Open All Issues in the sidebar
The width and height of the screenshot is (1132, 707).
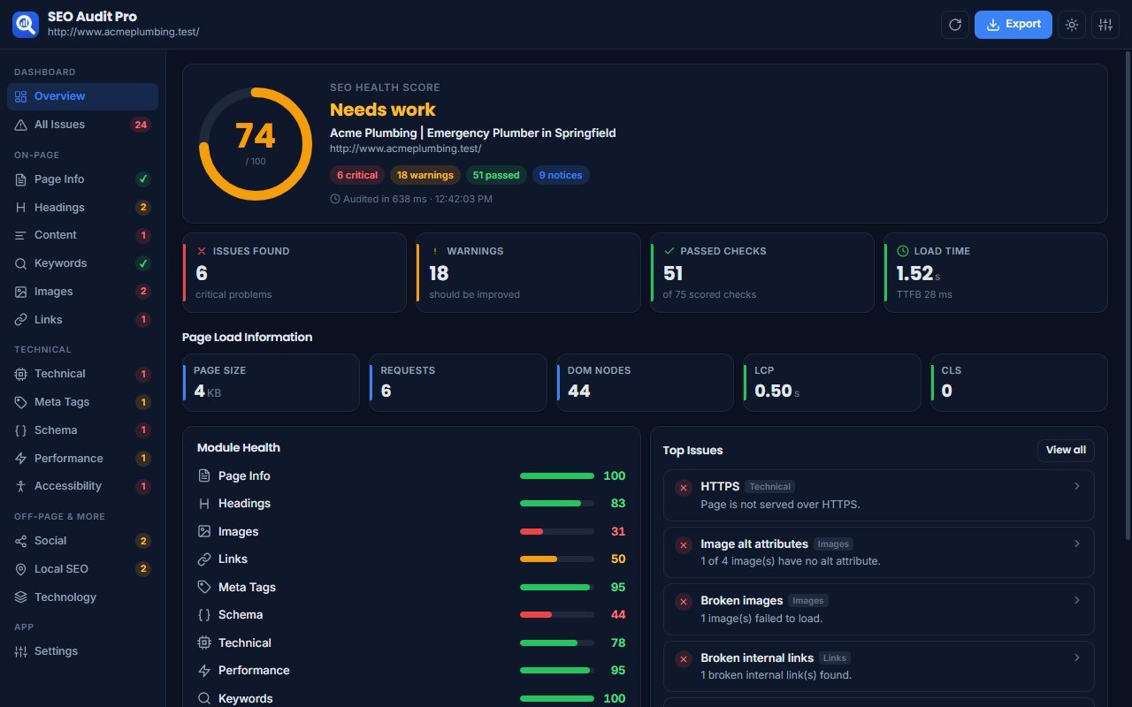click(x=82, y=125)
